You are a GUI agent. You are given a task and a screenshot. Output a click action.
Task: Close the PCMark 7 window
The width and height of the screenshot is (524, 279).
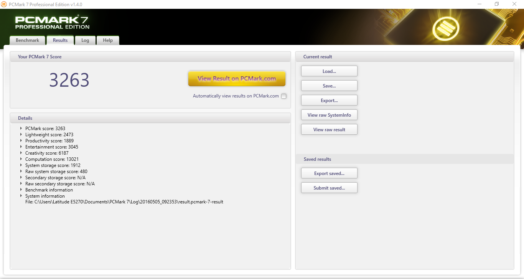514,4
